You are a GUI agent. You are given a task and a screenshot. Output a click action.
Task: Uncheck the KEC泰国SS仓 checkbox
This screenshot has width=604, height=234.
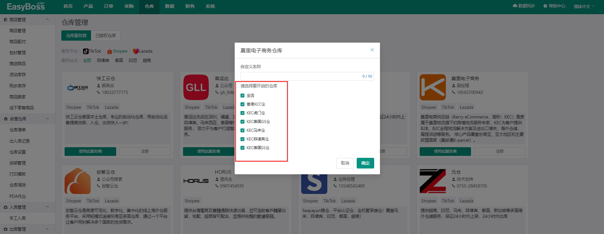[x=242, y=148]
